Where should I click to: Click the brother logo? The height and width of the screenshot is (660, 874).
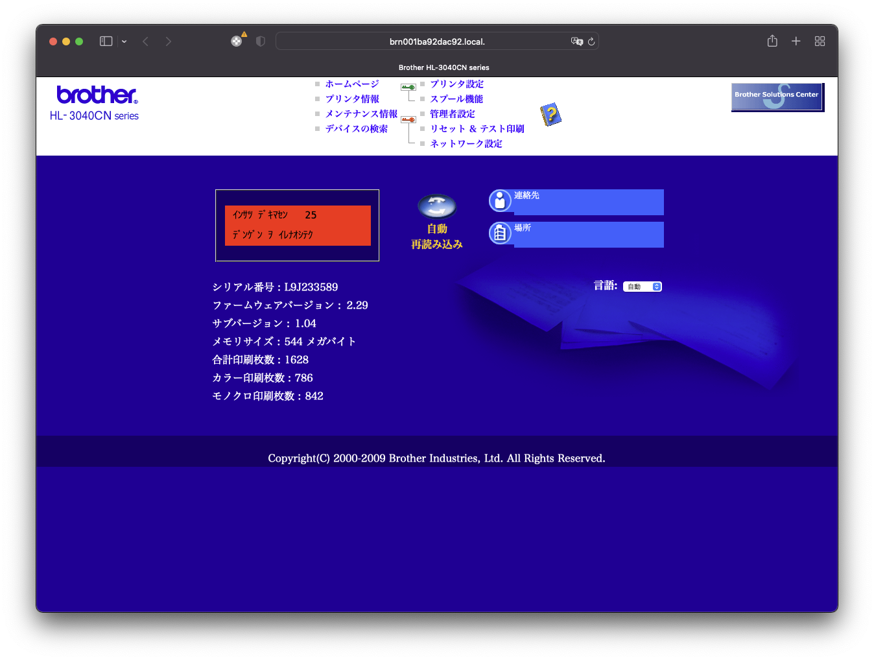click(x=97, y=95)
